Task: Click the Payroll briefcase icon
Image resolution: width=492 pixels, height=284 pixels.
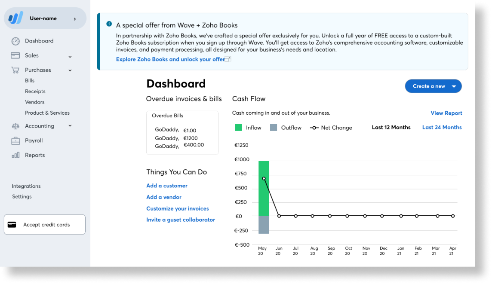Action: click(x=15, y=140)
